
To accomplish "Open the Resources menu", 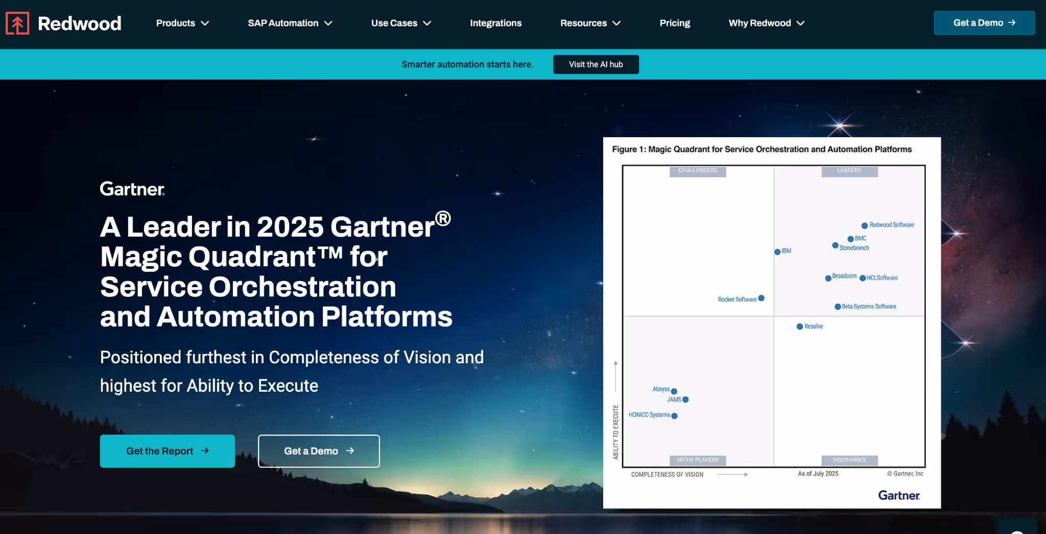I will tap(583, 23).
